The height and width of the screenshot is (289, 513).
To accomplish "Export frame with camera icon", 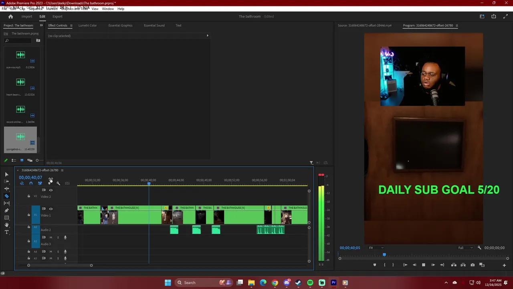I will (473, 265).
